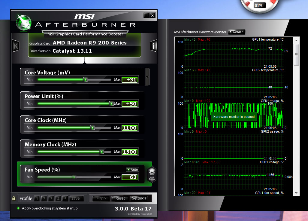Click the MSI Afterburner logo icon
Image resolution: width=308 pixels, height=221 pixels.
[x=24, y=23]
